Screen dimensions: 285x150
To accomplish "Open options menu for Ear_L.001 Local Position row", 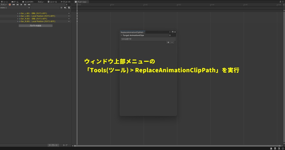I will pos(69,16).
